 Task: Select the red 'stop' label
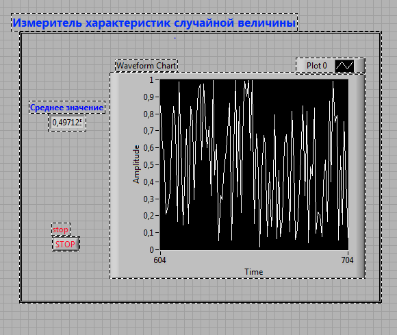pos(60,229)
